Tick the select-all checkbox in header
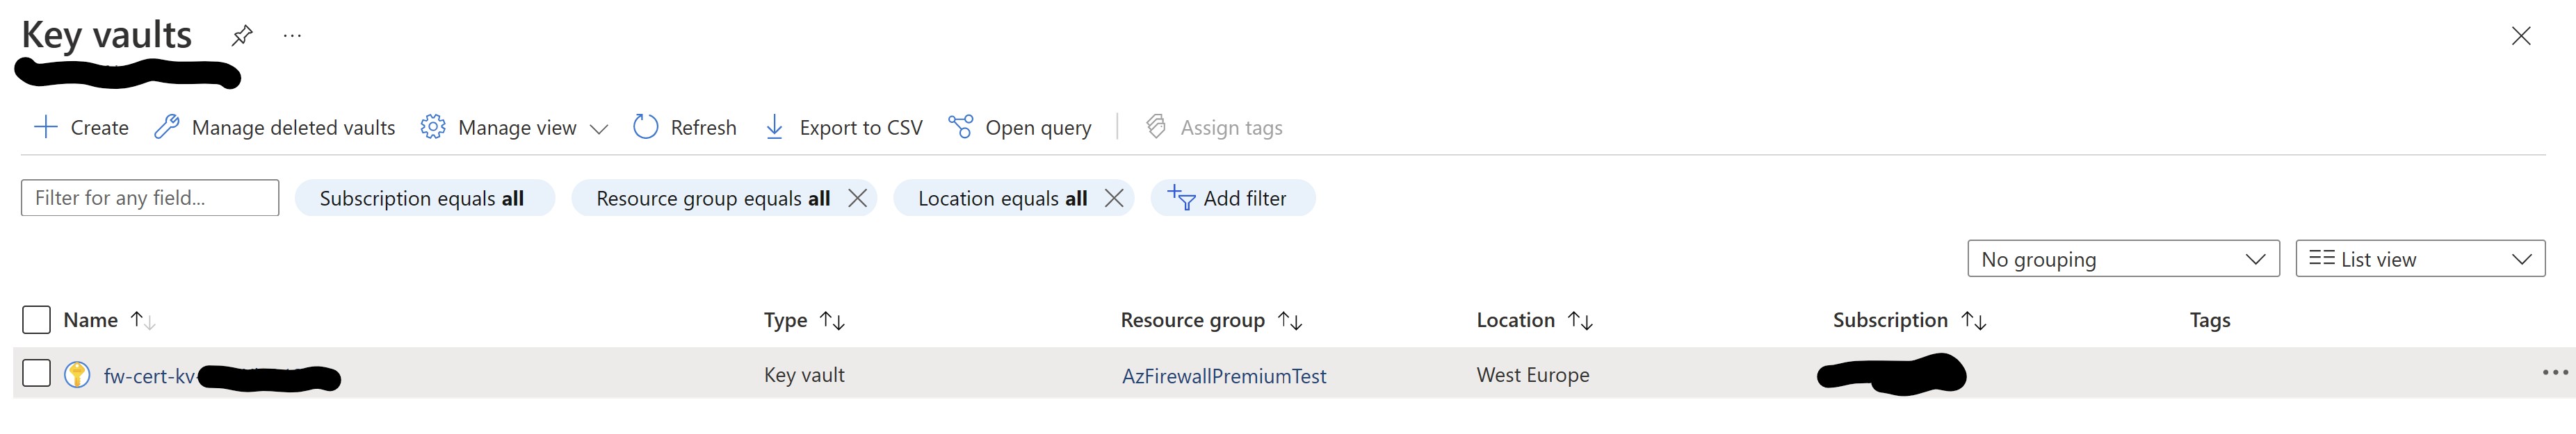 click(x=36, y=320)
